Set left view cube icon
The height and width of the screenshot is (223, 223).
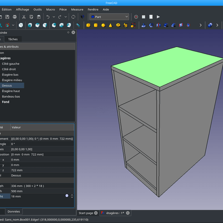tap(69, 25)
